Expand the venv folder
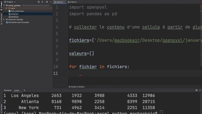 coord(6,8)
